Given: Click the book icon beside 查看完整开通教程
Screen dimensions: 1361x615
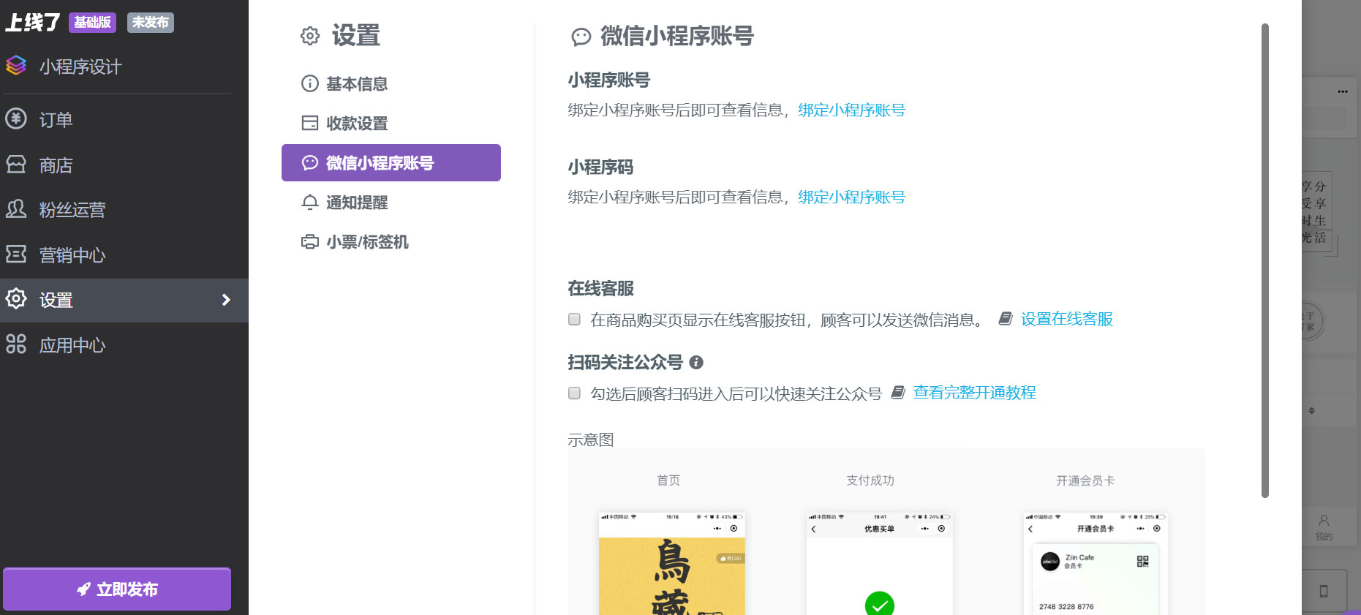Looking at the screenshot, I should pyautogui.click(x=898, y=393).
